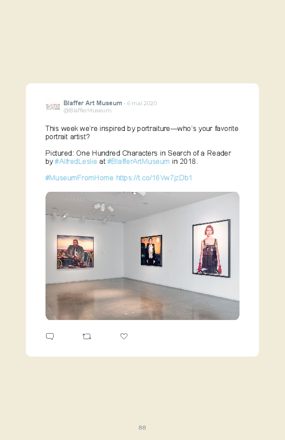
Task: Click the retweet arrows icon
Action: click(x=87, y=336)
